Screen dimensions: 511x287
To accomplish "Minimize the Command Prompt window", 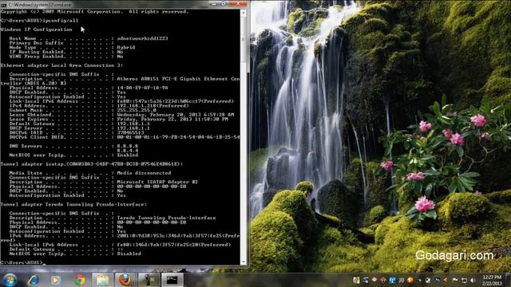I will (214, 4).
